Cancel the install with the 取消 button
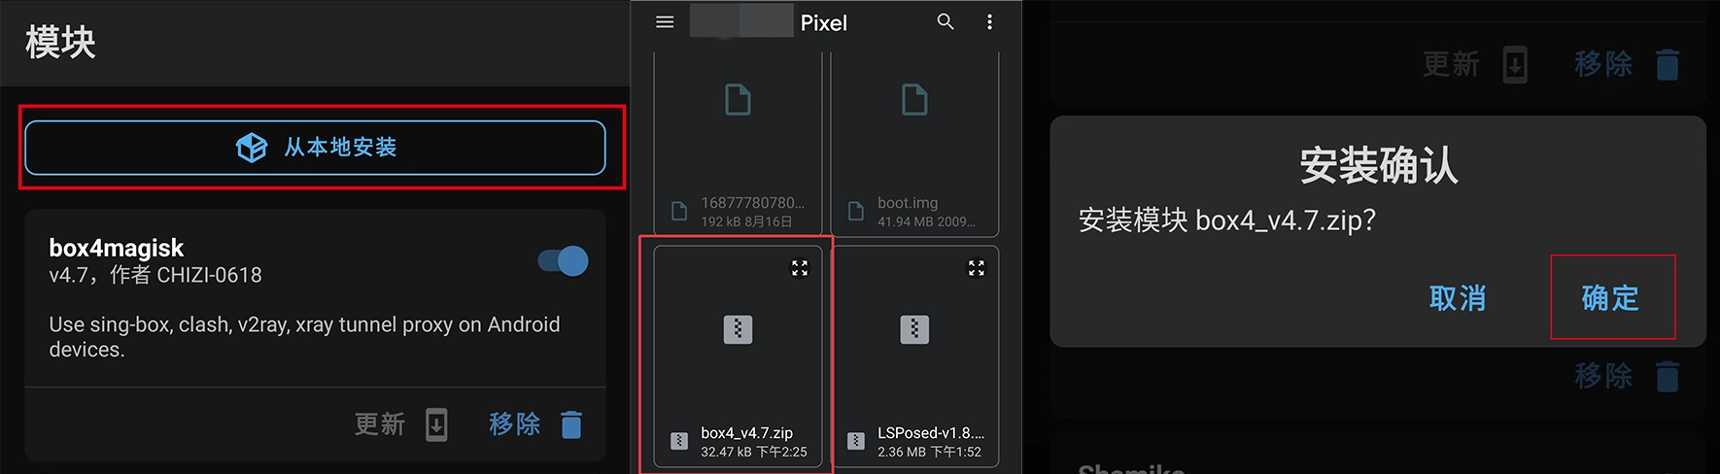 (x=1458, y=298)
